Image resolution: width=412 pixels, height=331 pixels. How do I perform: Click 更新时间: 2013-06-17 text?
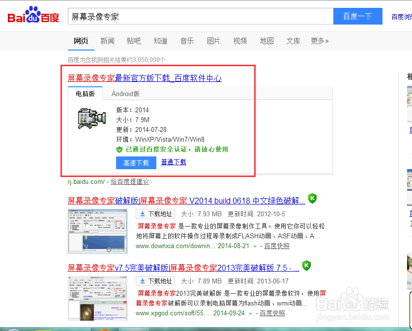click(258, 281)
